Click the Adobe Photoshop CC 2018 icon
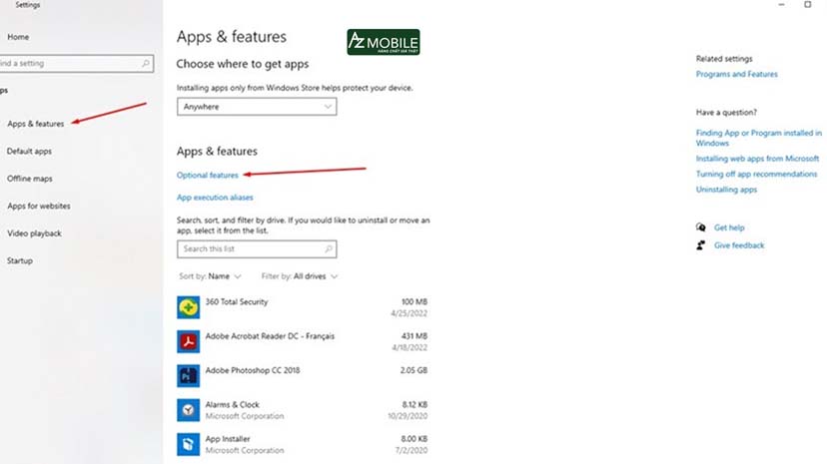This screenshot has height=464, width=827. pyautogui.click(x=189, y=375)
